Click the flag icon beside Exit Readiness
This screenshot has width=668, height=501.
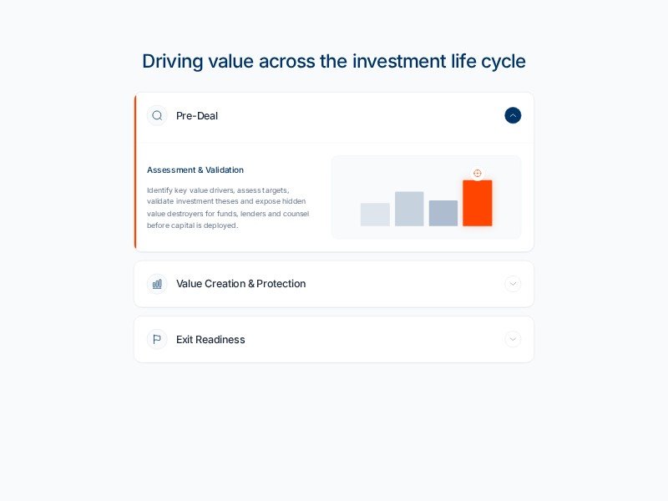pos(157,339)
